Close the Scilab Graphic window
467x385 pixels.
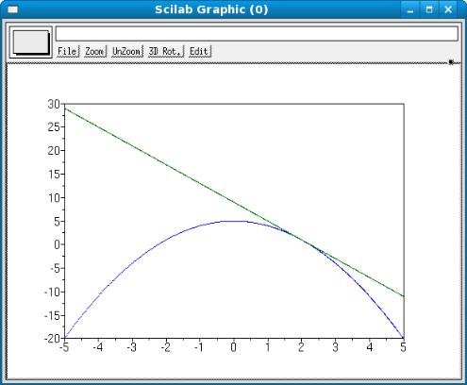point(448,9)
